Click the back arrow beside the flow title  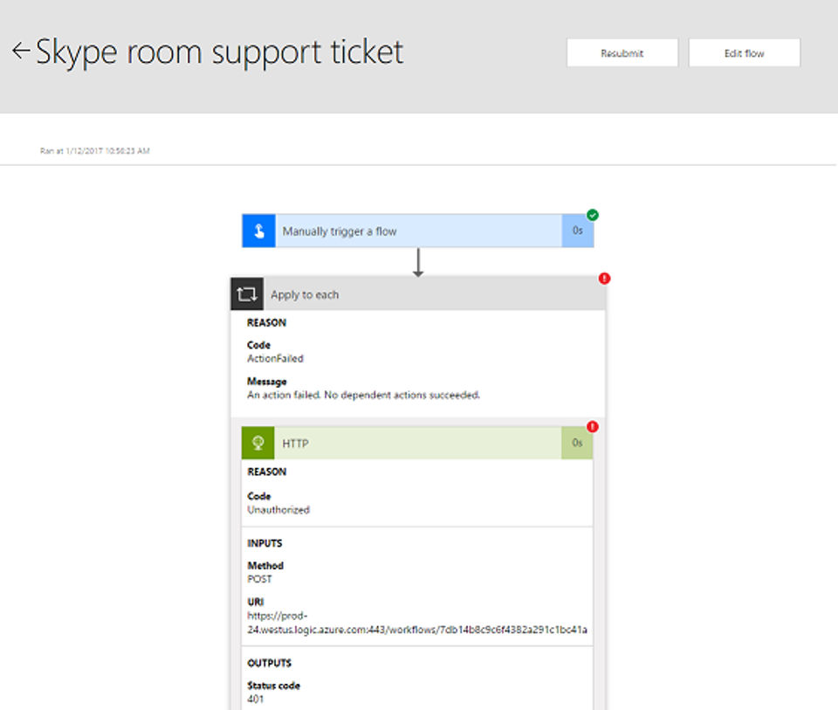[21, 52]
